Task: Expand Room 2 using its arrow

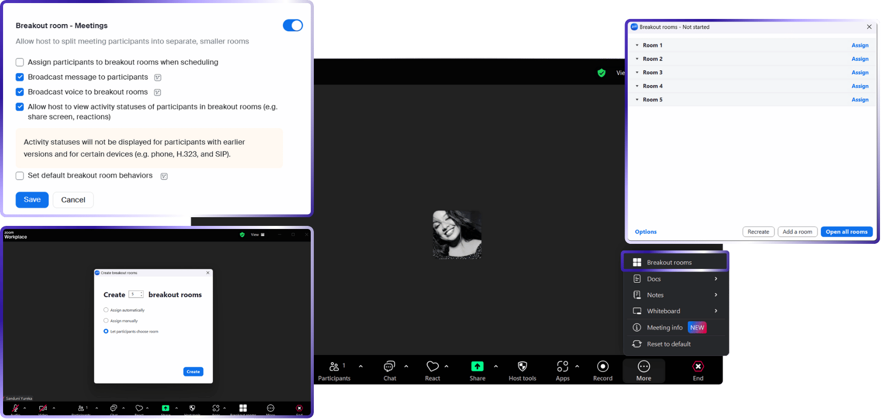Action: [637, 59]
